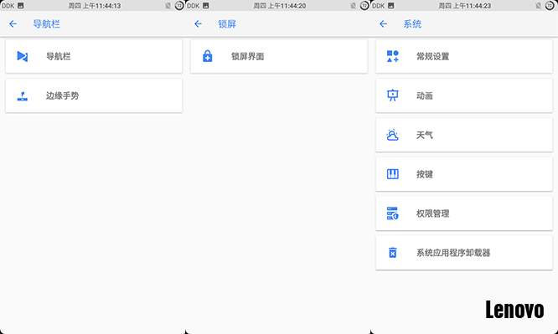Open the 天气 entry
558x334 pixels.
[x=464, y=135]
